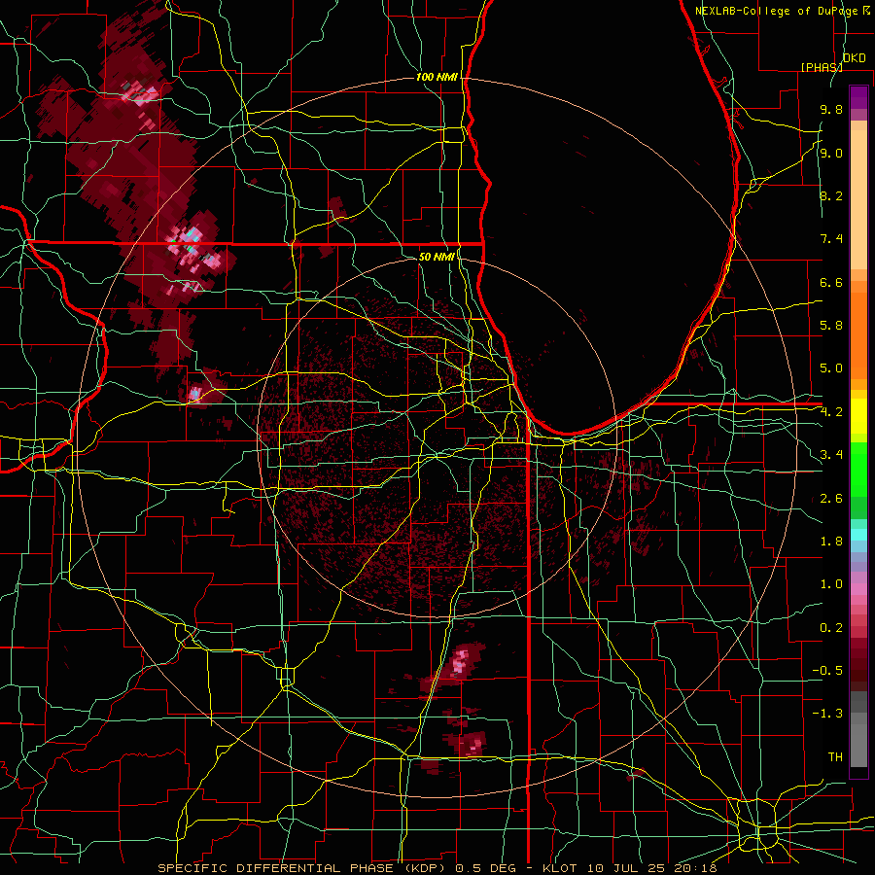Click the TH threshold label
The height and width of the screenshot is (875, 875).
point(835,756)
